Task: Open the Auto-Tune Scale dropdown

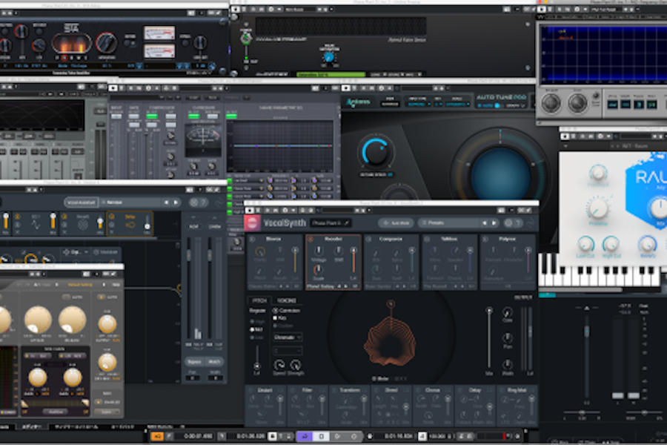Action: click(x=458, y=105)
